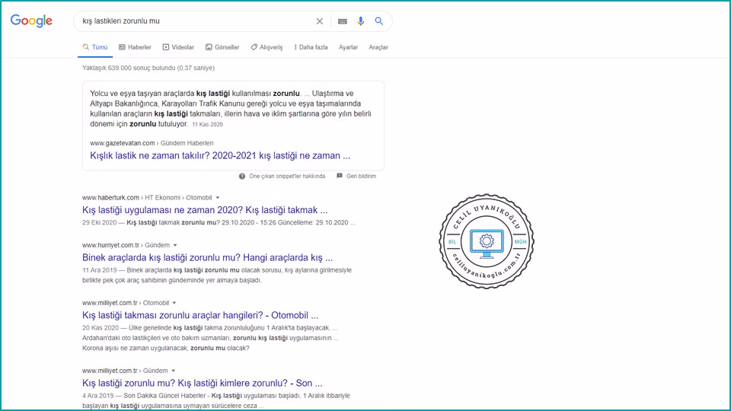The height and width of the screenshot is (411, 731).
Task: Open Hürriyet result 'Binek araçlarda kış lastiği zorunlu mu?'
Action: (207, 258)
